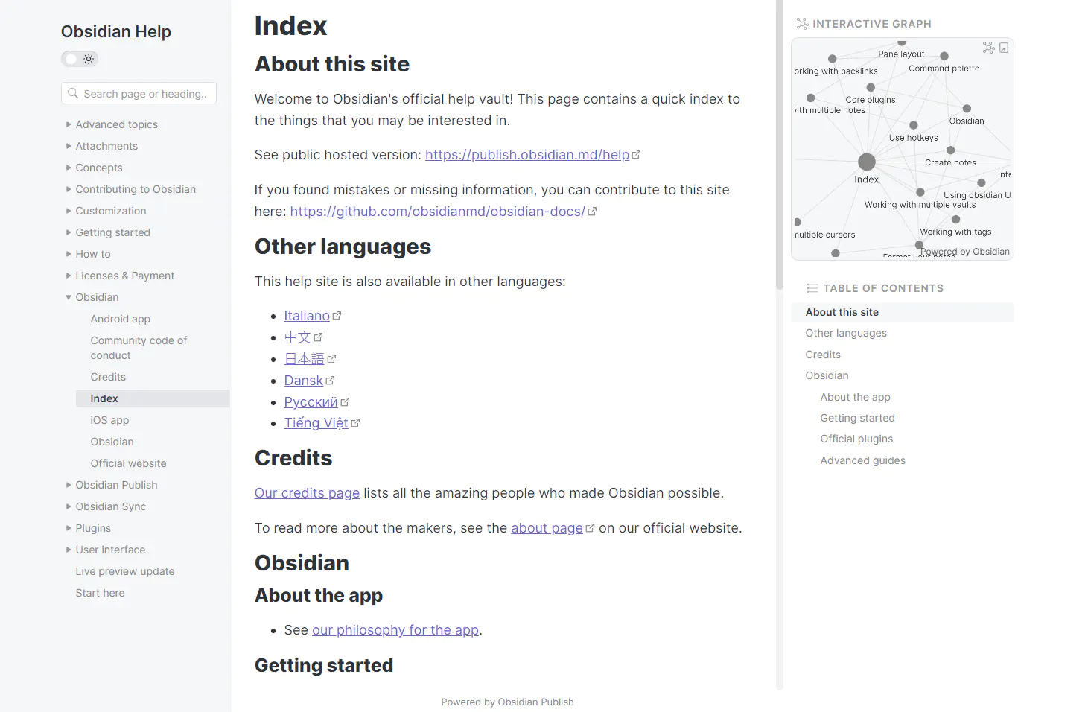The image size is (1088, 712).
Task: Select Start here in navigation
Action: pyautogui.click(x=100, y=593)
